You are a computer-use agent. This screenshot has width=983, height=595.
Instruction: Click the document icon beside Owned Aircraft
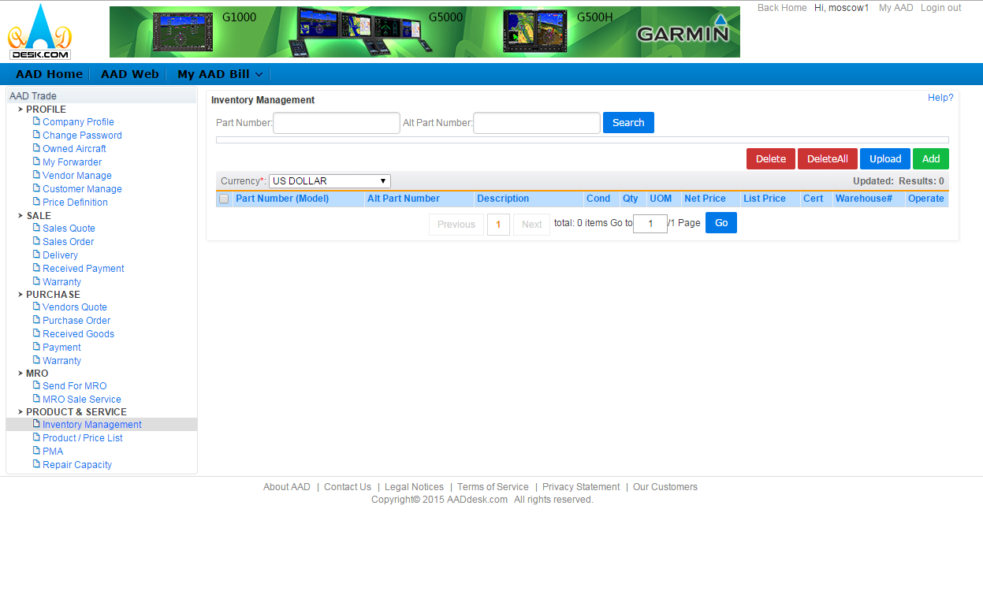pyautogui.click(x=36, y=148)
